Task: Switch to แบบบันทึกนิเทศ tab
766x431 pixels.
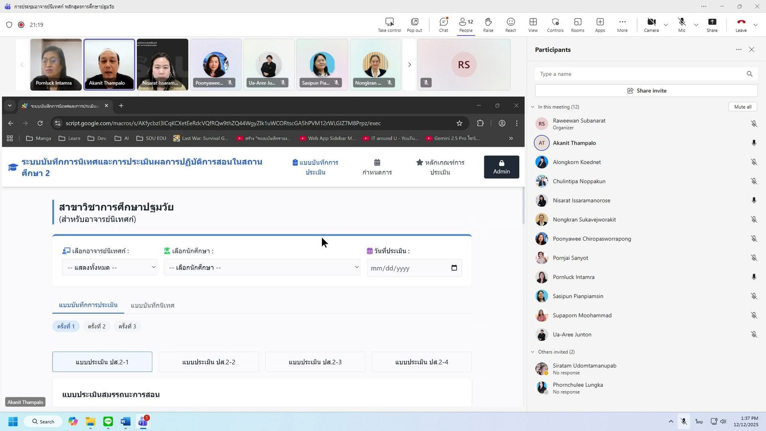Action: point(152,305)
